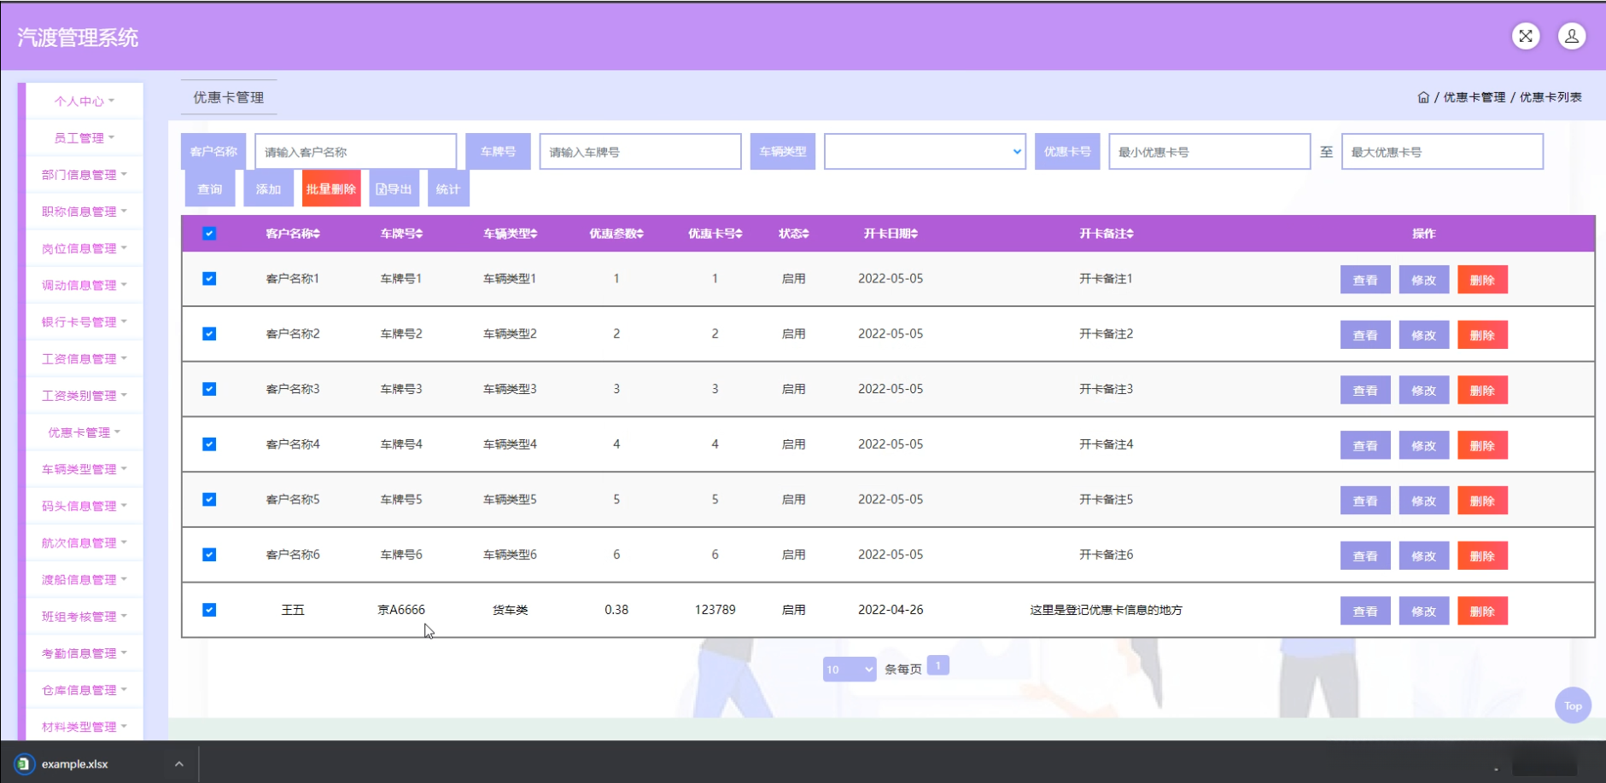Expand 职称信息管理 sidebar menu
Viewport: 1606px width, 783px height.
point(85,211)
